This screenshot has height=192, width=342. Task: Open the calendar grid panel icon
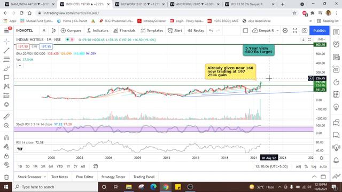pyautogui.click(x=336, y=94)
